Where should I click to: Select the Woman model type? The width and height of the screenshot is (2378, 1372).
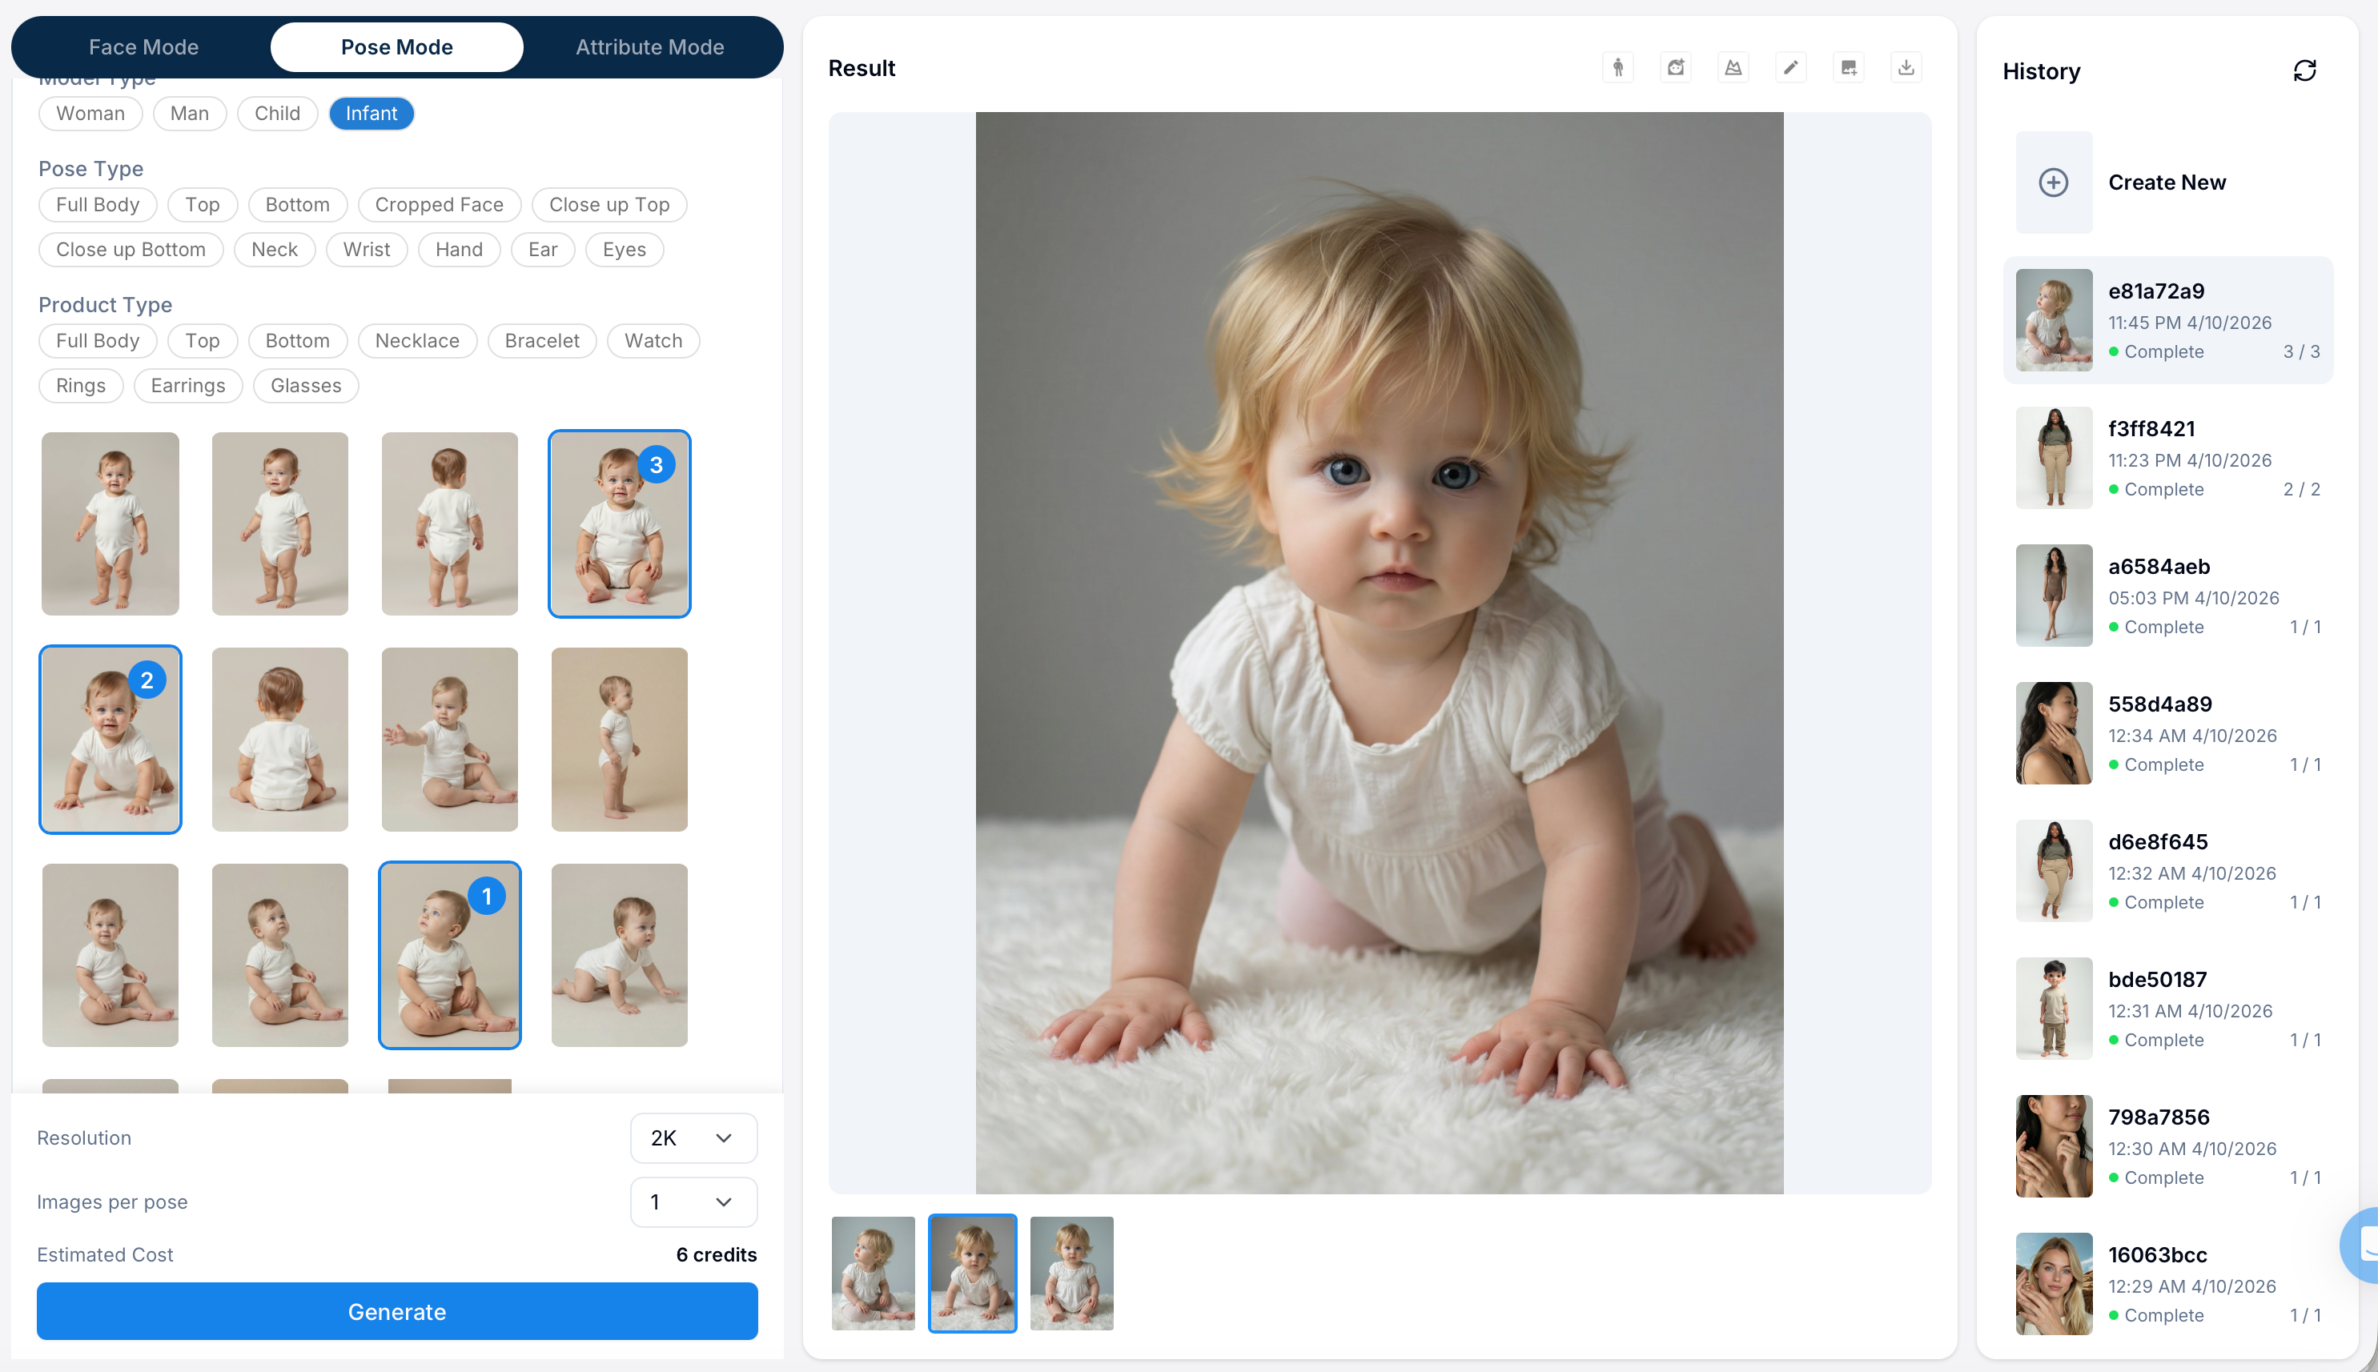pyautogui.click(x=90, y=114)
